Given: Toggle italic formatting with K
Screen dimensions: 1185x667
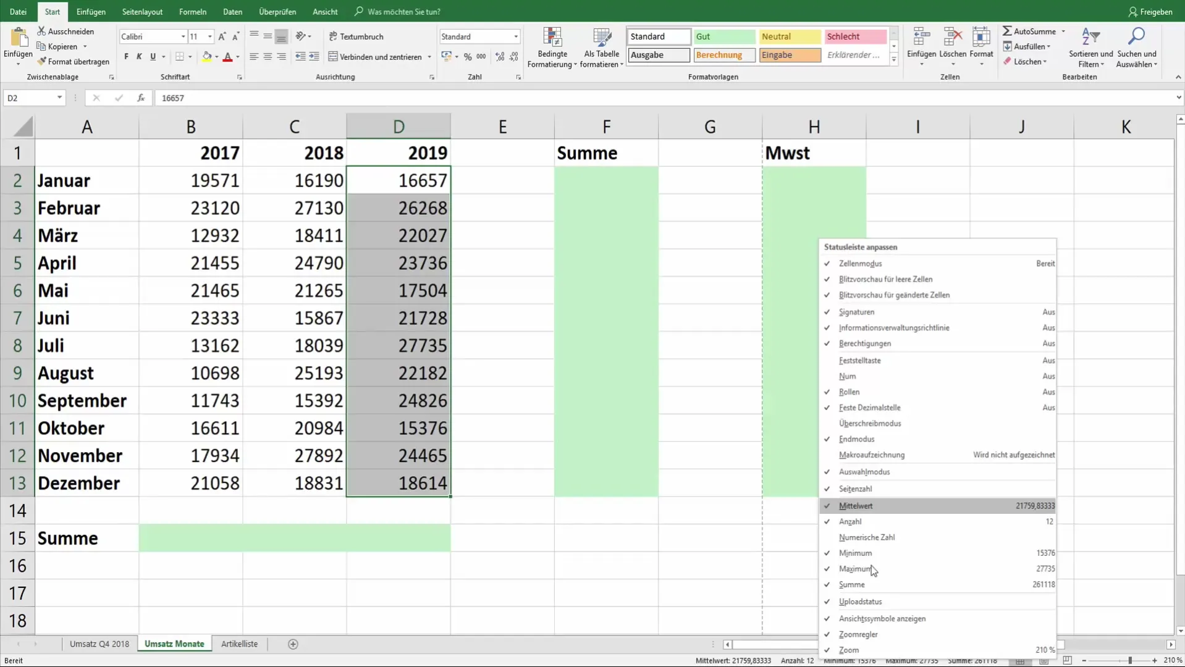Looking at the screenshot, I should tap(139, 57).
